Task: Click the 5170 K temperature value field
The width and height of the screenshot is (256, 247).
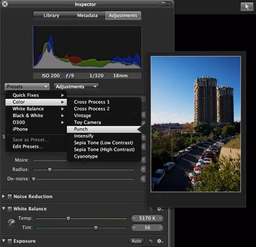Action: pos(147,218)
